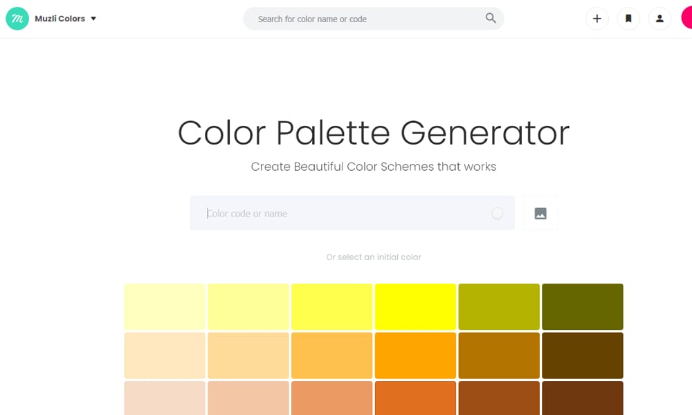Expand the Muzli Colors dropdown arrow
692x415 pixels.
click(93, 19)
